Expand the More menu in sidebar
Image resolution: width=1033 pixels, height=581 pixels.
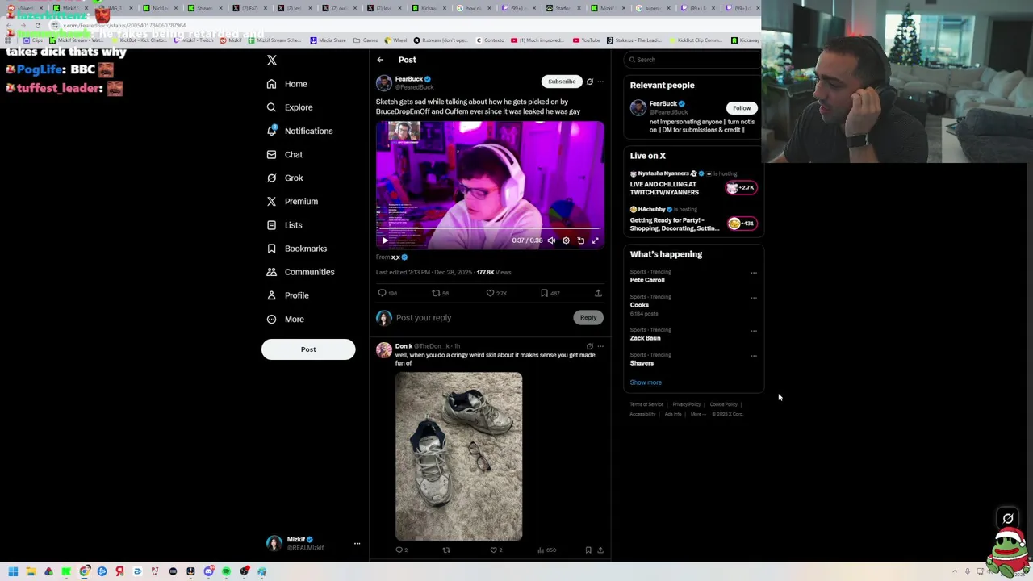(x=285, y=319)
